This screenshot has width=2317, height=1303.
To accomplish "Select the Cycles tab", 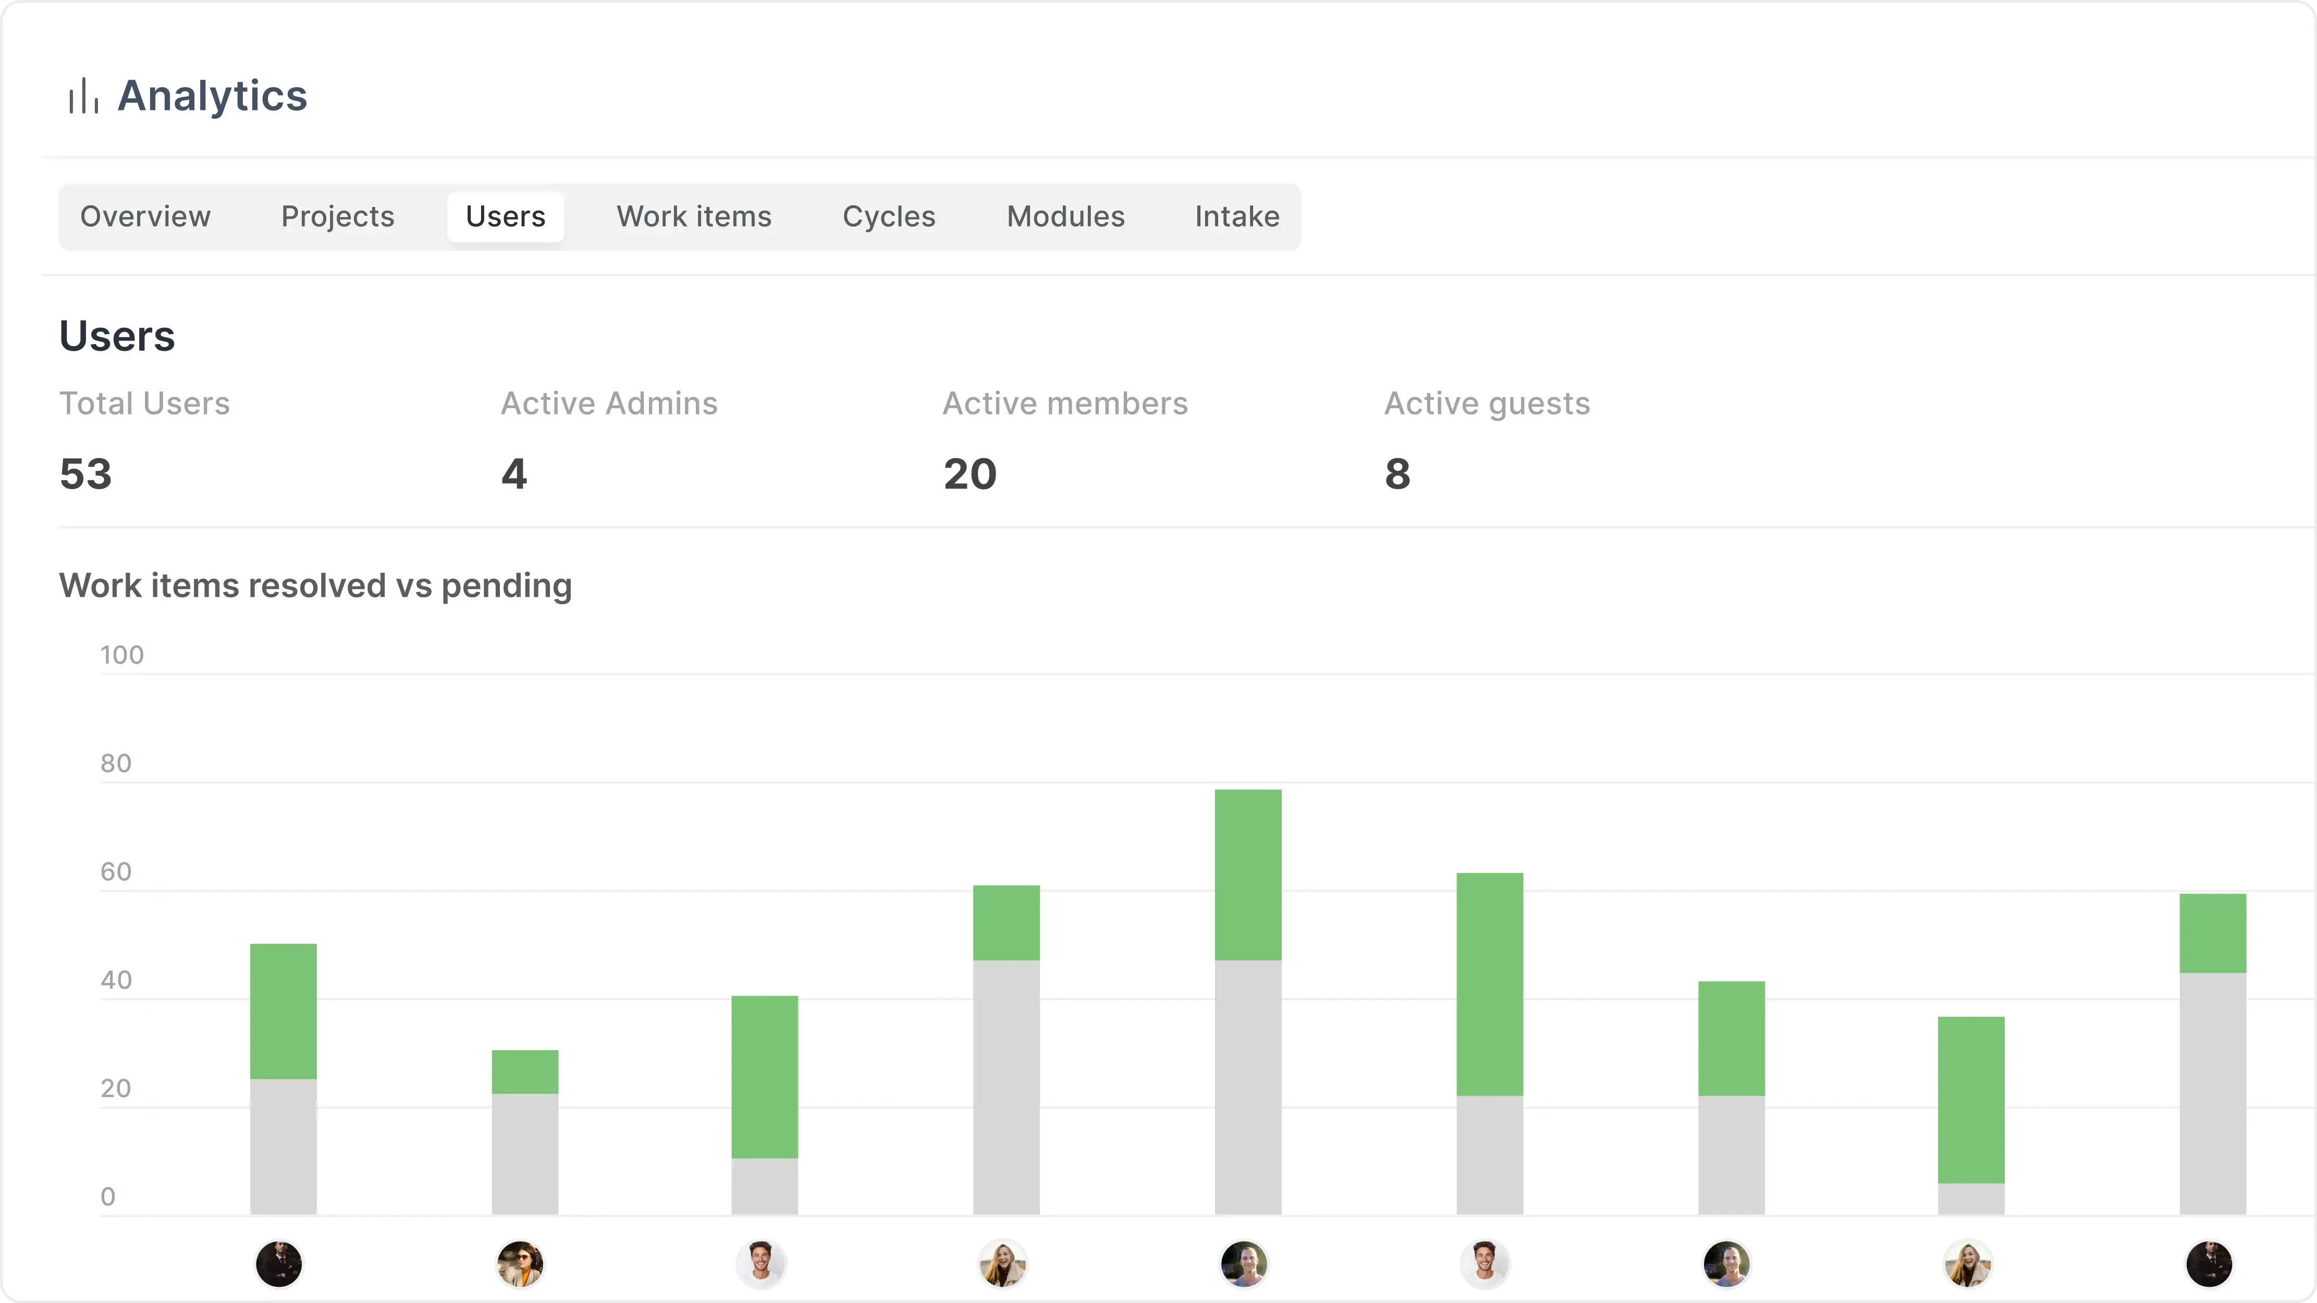I will pos(889,216).
